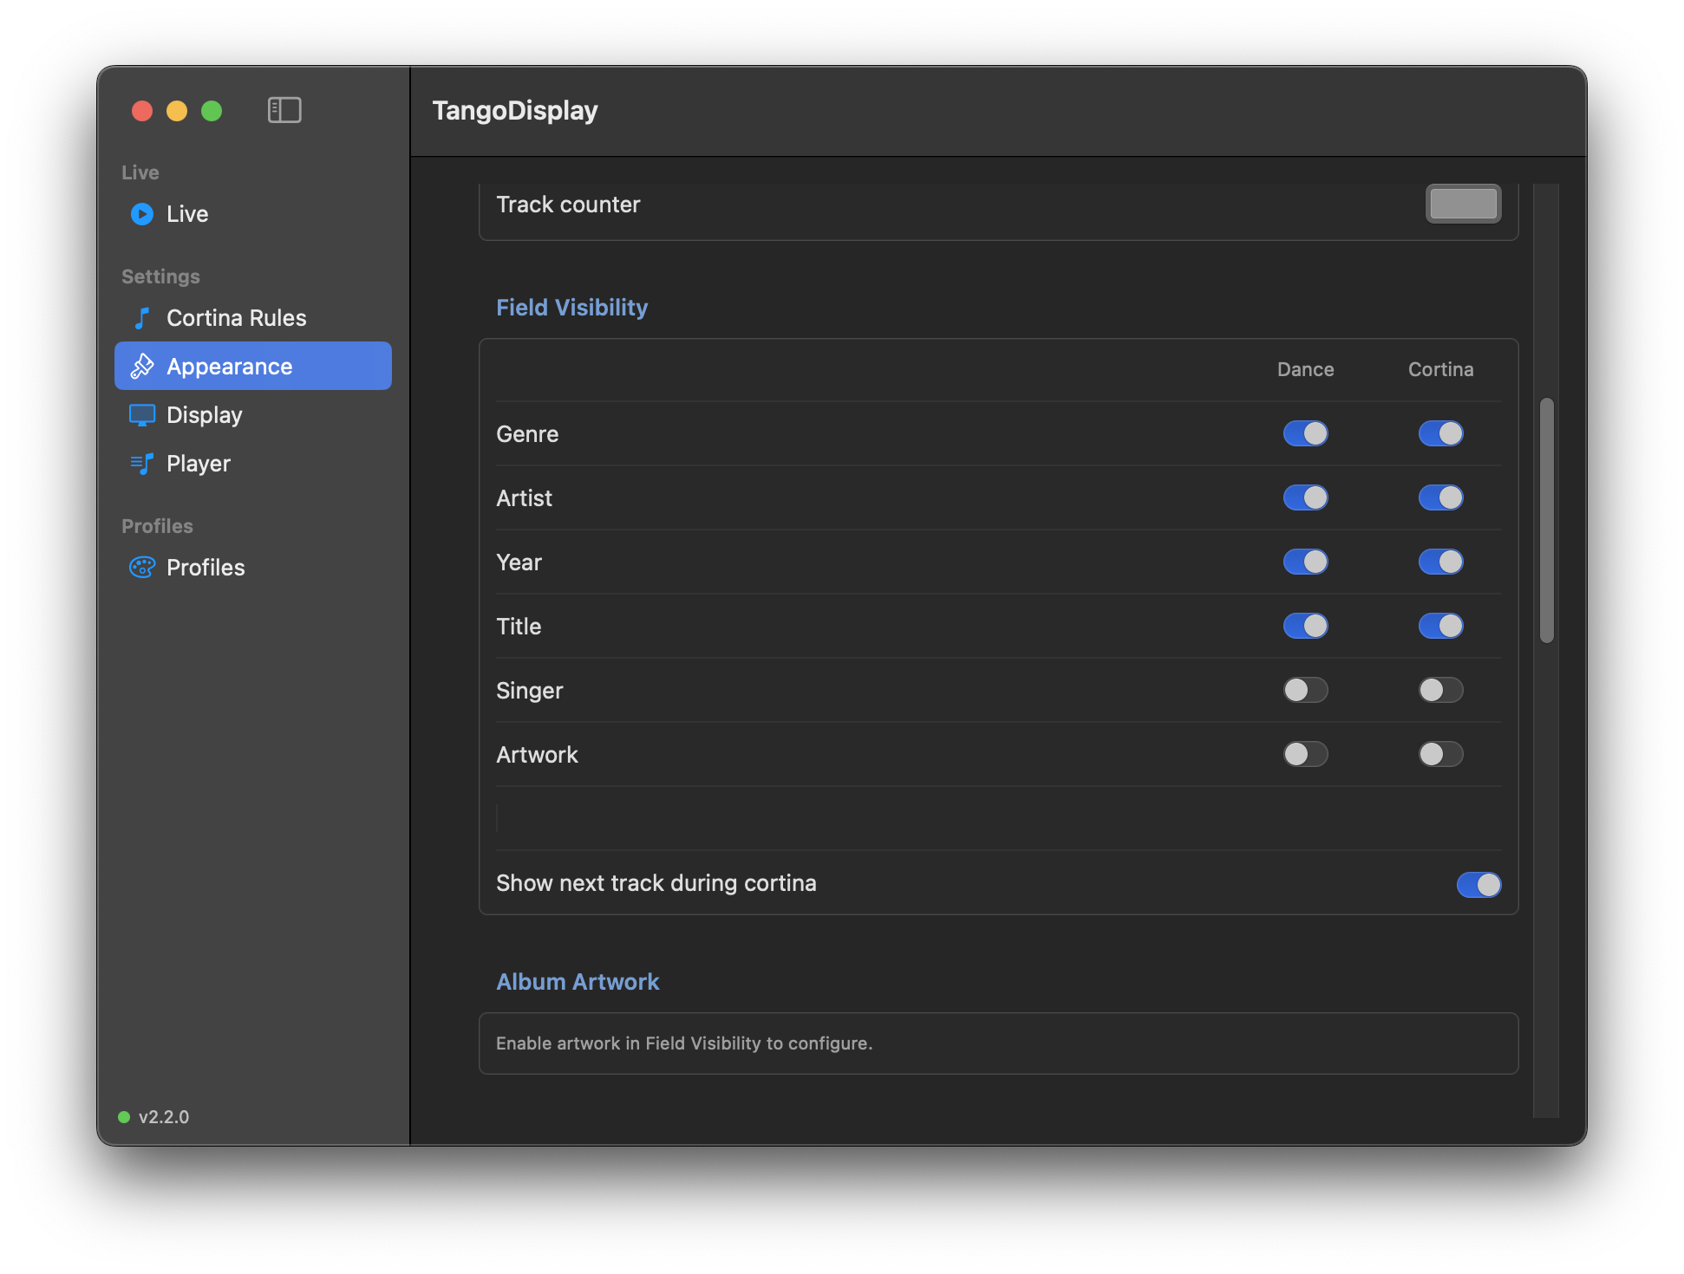Click the Player playlist icon
Viewport: 1684px width, 1274px height.
[x=142, y=464]
